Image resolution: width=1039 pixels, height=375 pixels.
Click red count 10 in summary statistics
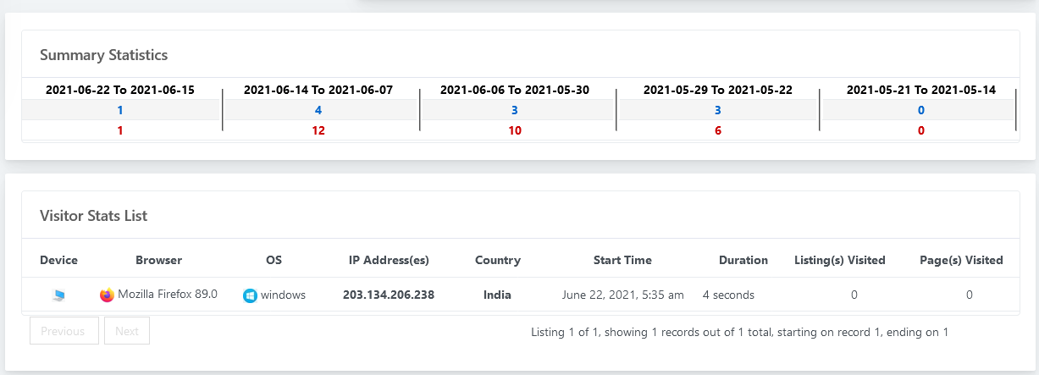tap(515, 131)
